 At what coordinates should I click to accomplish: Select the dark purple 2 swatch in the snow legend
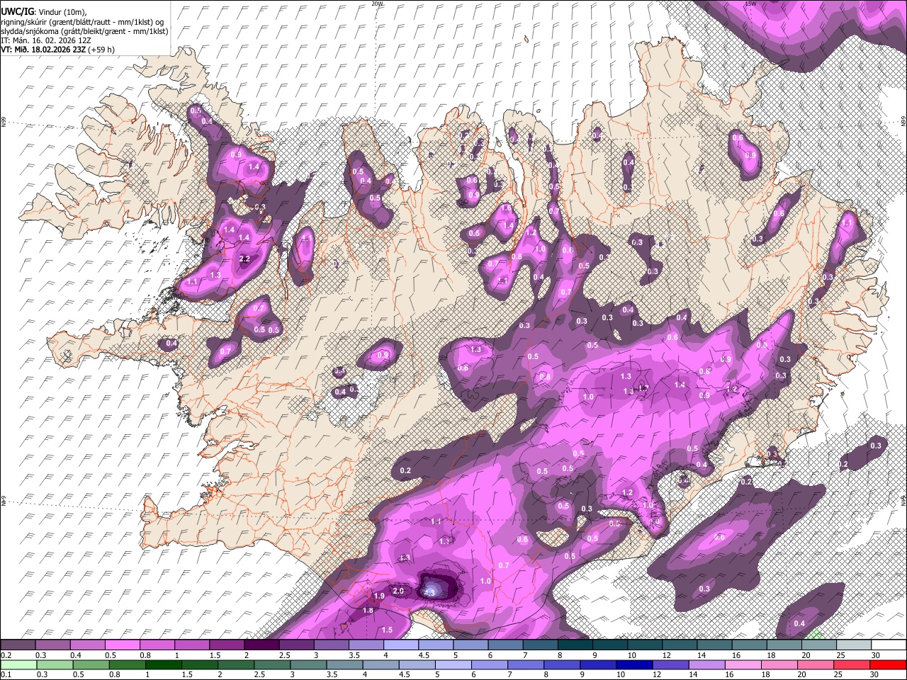[x=261, y=645]
